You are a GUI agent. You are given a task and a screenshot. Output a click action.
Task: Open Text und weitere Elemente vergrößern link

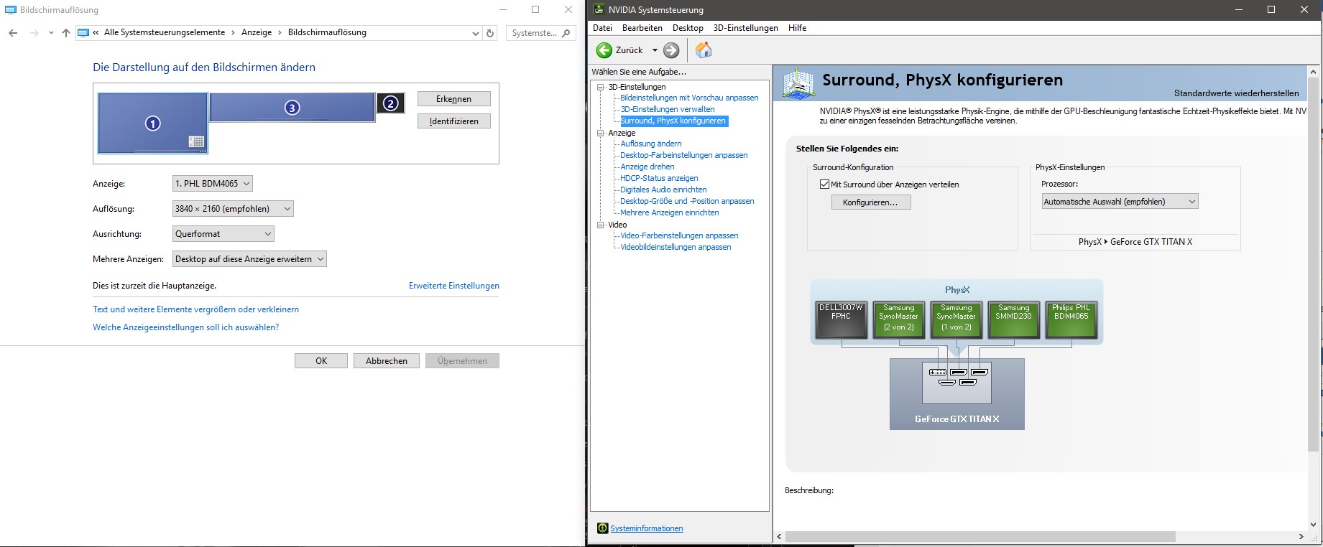[x=195, y=309]
